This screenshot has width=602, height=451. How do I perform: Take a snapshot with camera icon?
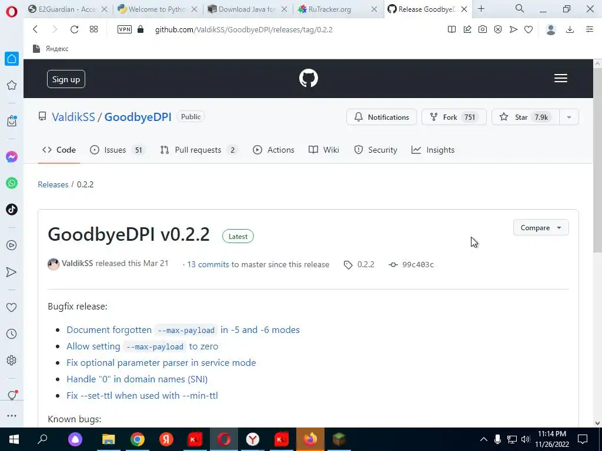(x=483, y=29)
